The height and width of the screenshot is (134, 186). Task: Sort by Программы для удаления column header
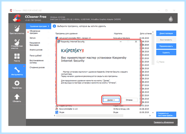pos(66,34)
